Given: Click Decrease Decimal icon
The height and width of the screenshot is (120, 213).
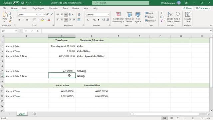Looking at the screenshot, I should click(108, 20).
